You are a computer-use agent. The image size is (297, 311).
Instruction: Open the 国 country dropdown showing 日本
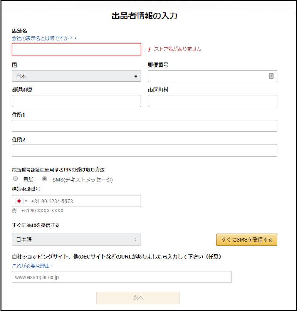coord(76,76)
